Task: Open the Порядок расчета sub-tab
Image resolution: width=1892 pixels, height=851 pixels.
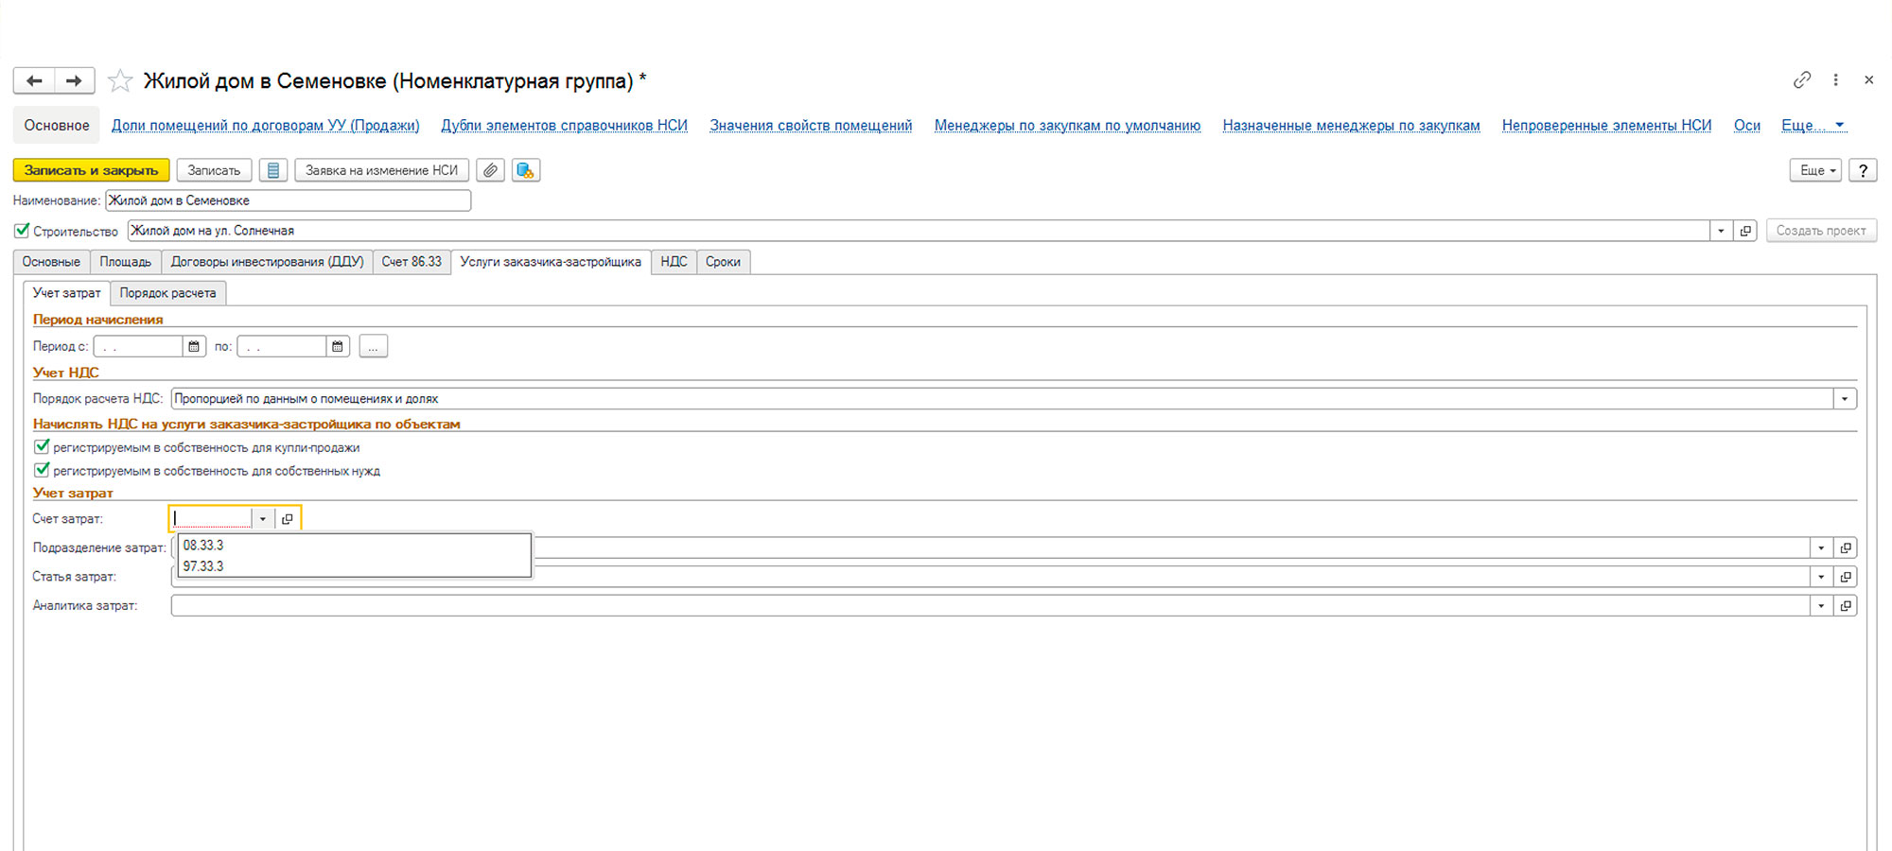Action: tap(167, 293)
